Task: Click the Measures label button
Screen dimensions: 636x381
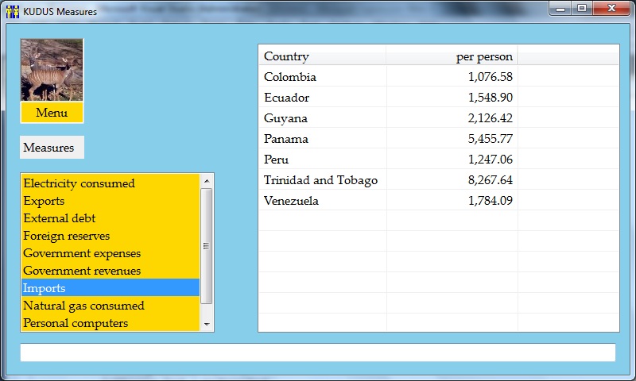Action: click(52, 148)
